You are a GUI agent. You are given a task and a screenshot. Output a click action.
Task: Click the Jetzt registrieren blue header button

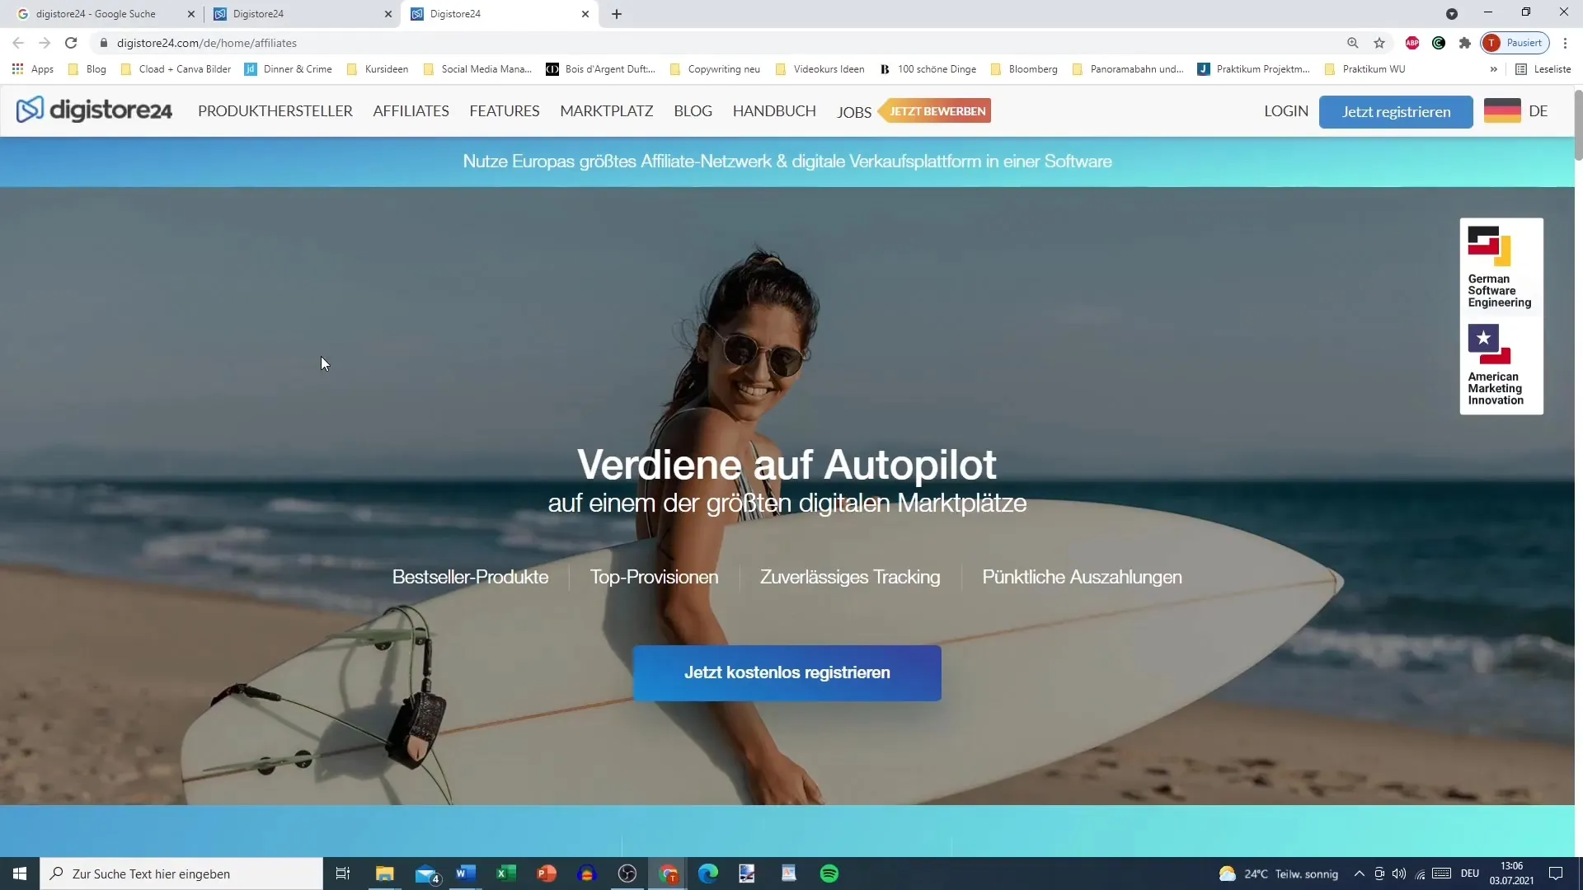[x=1396, y=111]
